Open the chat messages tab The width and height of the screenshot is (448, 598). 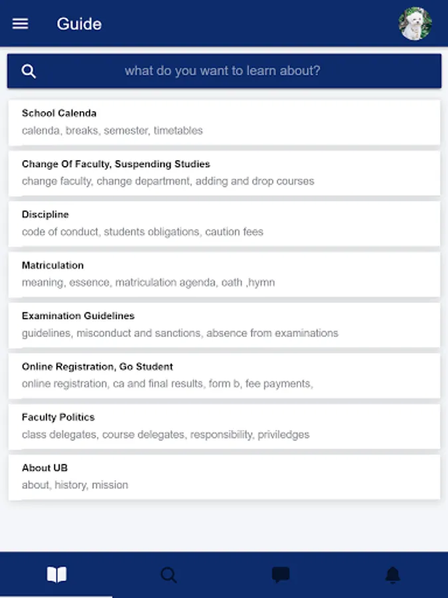tap(281, 575)
